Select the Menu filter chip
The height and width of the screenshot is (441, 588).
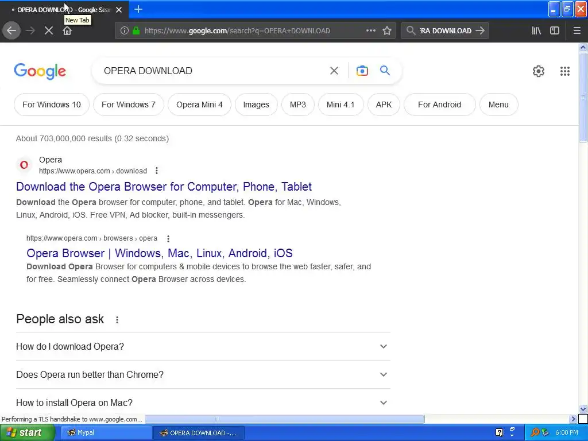pos(499,105)
